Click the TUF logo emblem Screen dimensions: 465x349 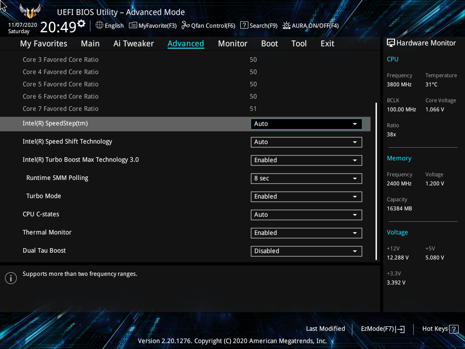click(x=30, y=11)
